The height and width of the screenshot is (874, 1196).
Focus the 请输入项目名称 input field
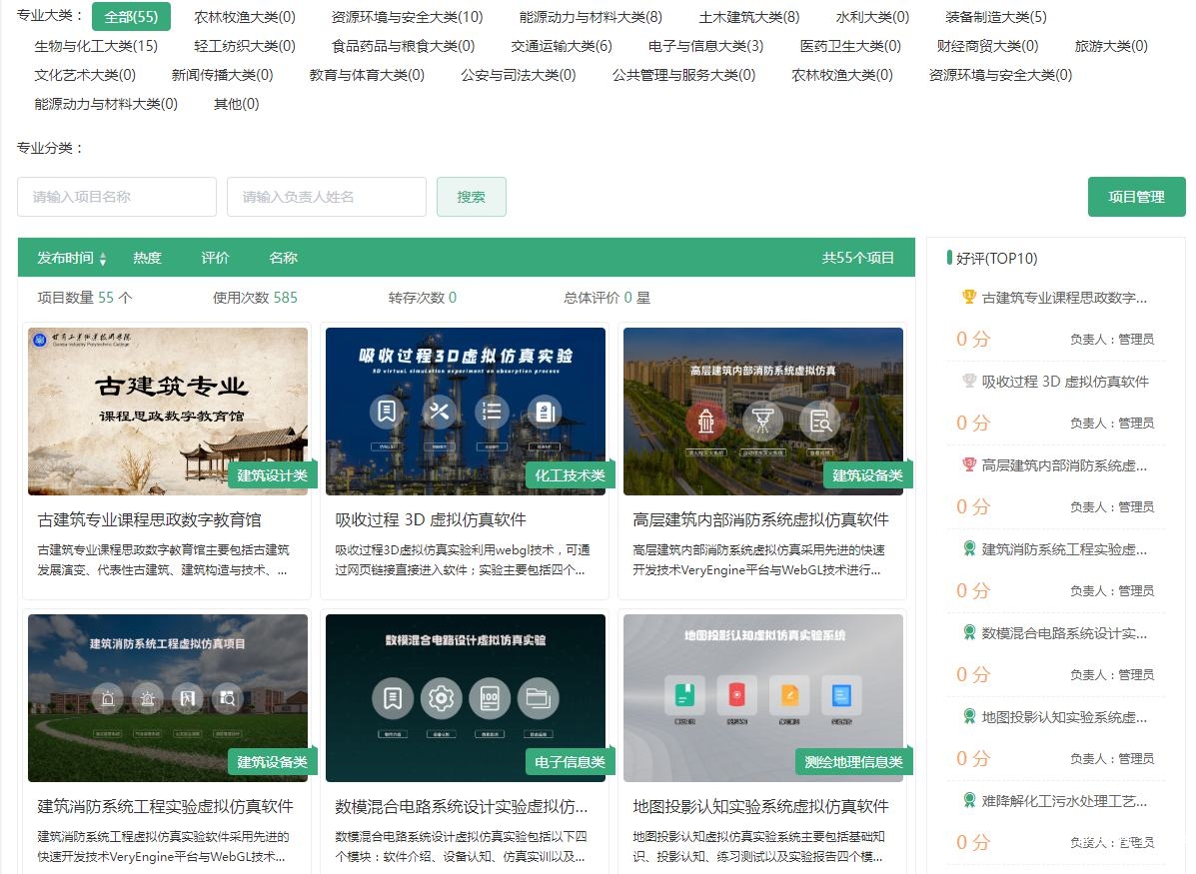click(117, 197)
